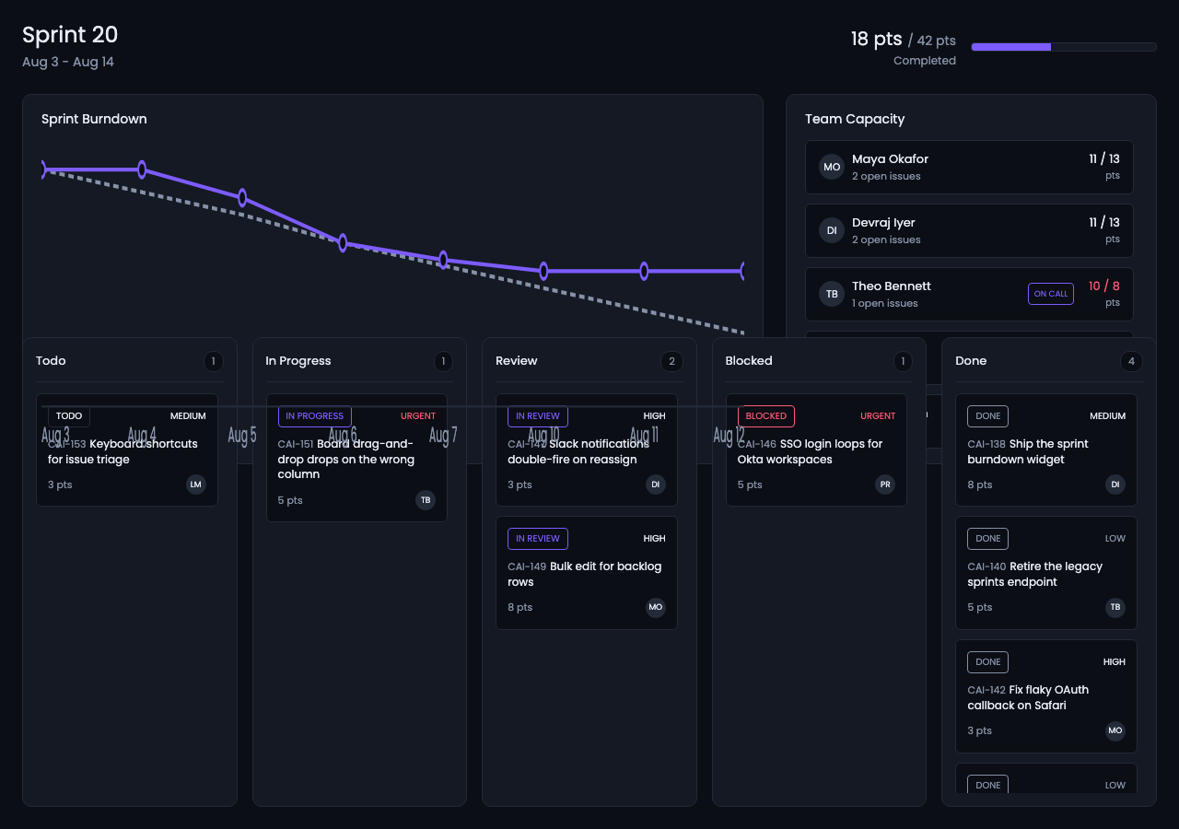Screen dimensions: 1179x829
Task: Click the In Progress column count badge
Action: [443, 361]
